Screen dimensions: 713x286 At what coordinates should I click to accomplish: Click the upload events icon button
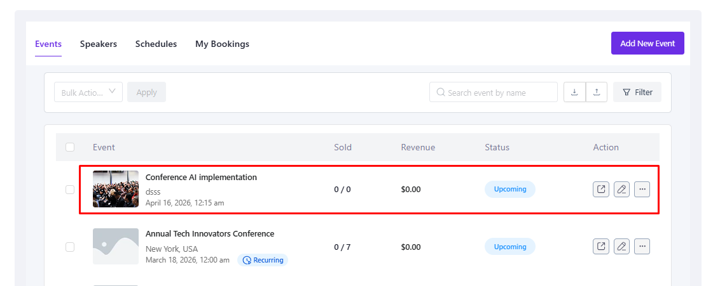coord(596,92)
